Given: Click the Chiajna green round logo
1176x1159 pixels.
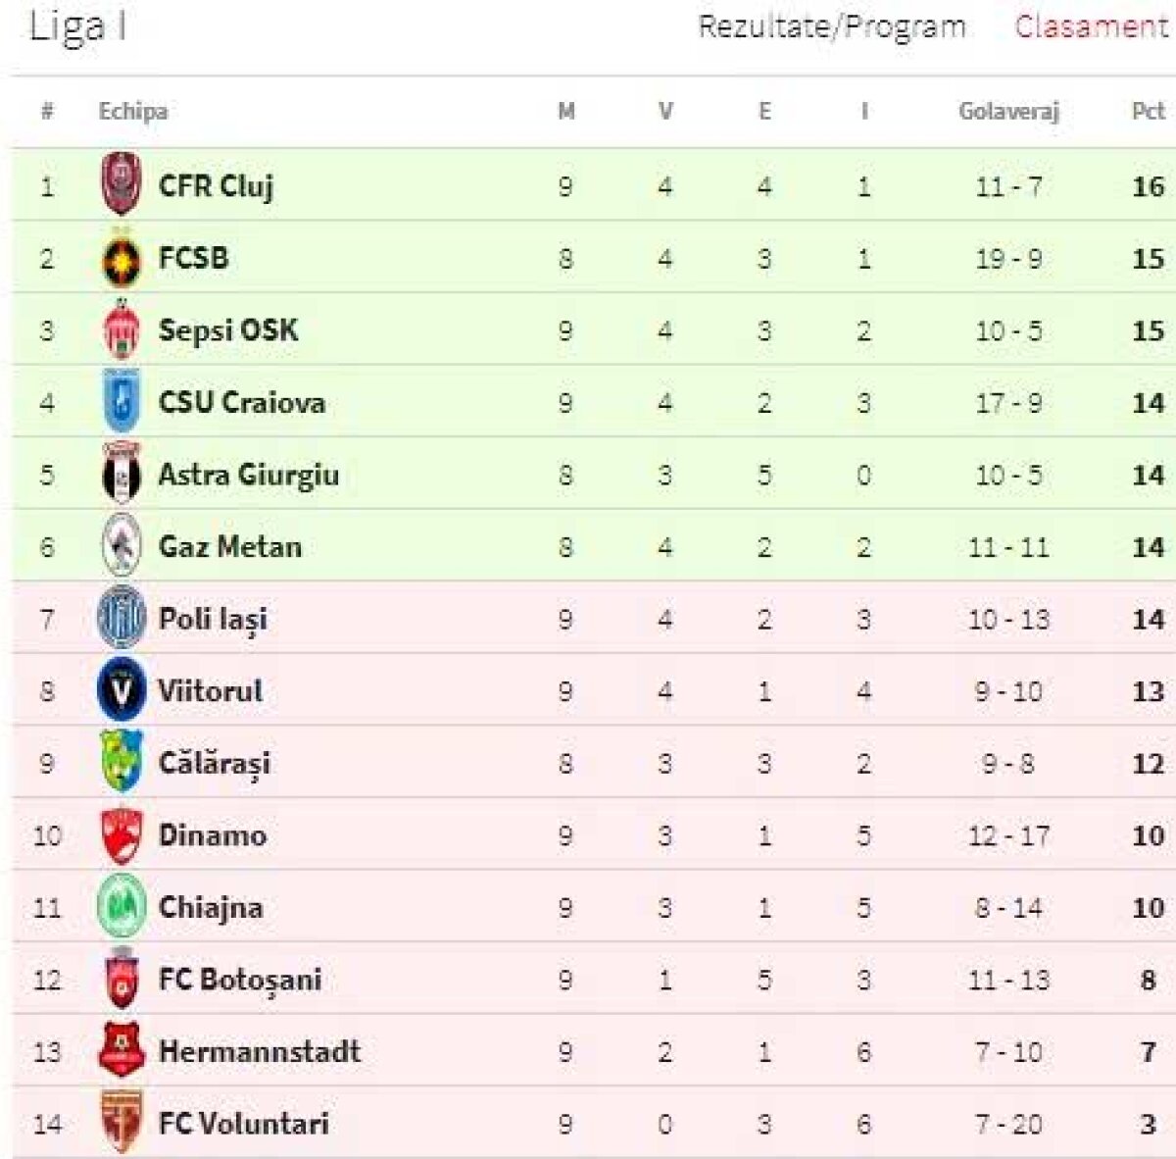Looking at the screenshot, I should coord(122,907).
